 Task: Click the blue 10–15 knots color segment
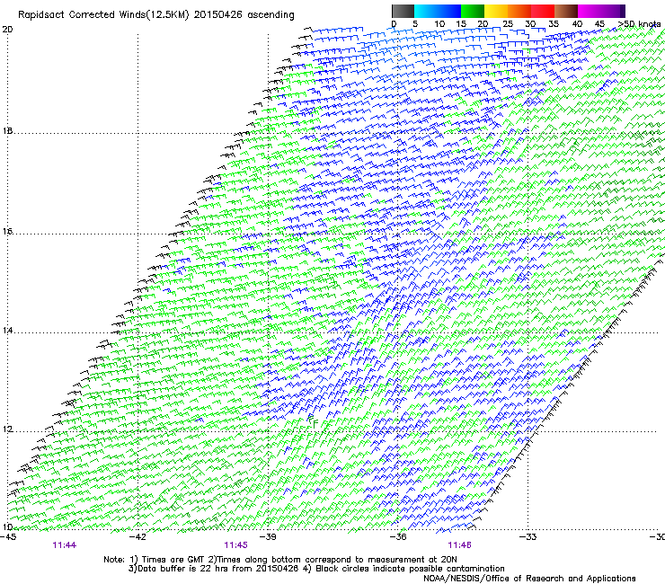(449, 11)
